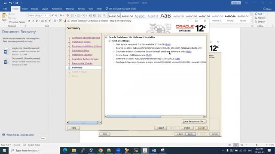
Task: Click the Increase Indent icon
Action: pyautogui.click(x=95, y=15)
